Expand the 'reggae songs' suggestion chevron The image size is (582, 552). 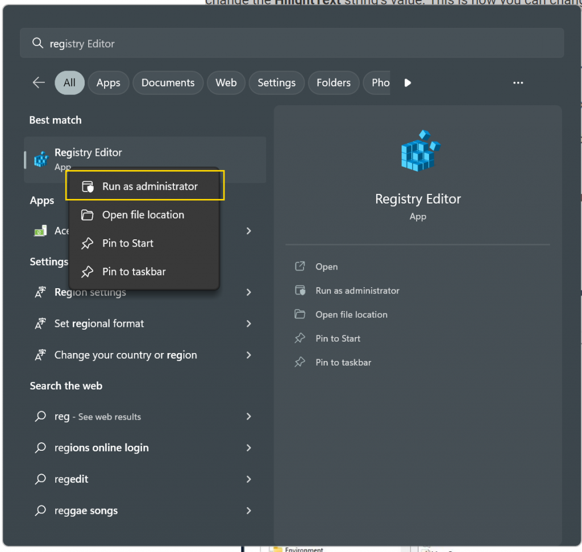pos(249,511)
